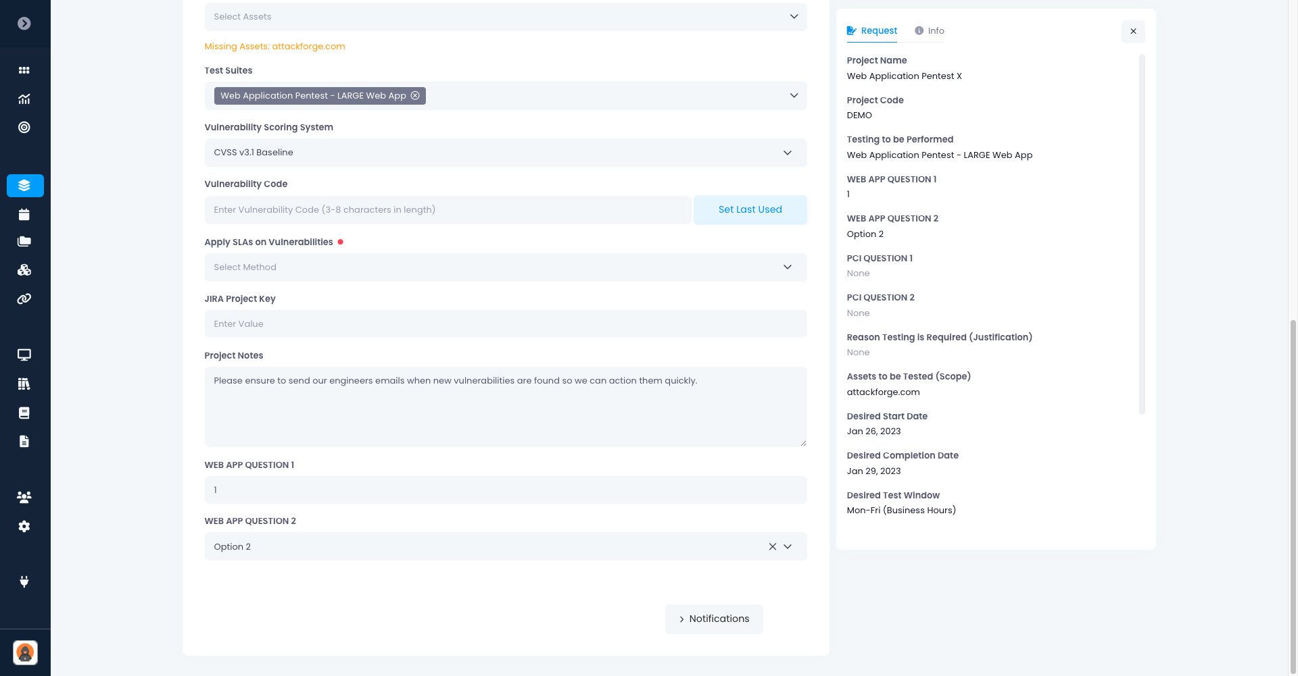Open the users group icon in sidebar
The image size is (1298, 676).
[24, 498]
